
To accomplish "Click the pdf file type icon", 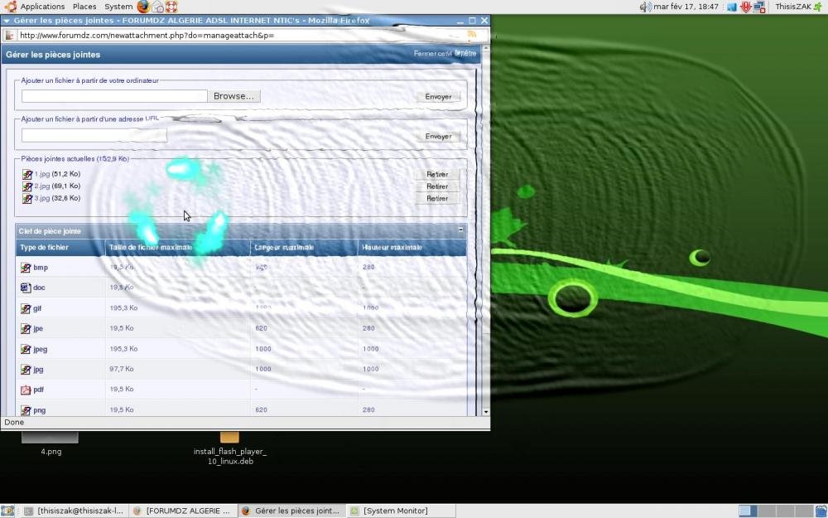I will (x=26, y=390).
